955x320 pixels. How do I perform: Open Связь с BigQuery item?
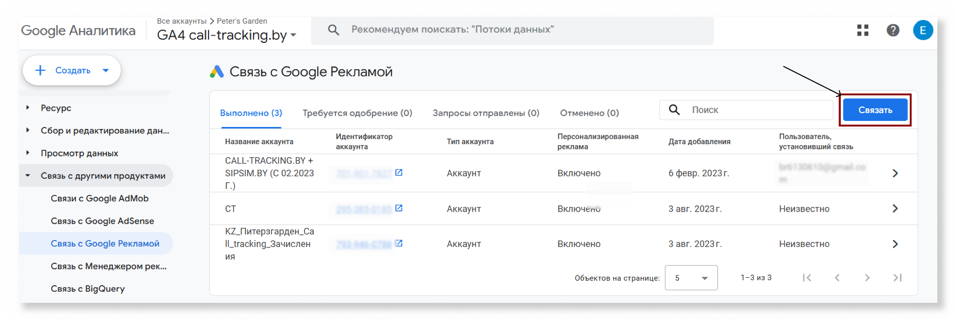[x=88, y=289]
